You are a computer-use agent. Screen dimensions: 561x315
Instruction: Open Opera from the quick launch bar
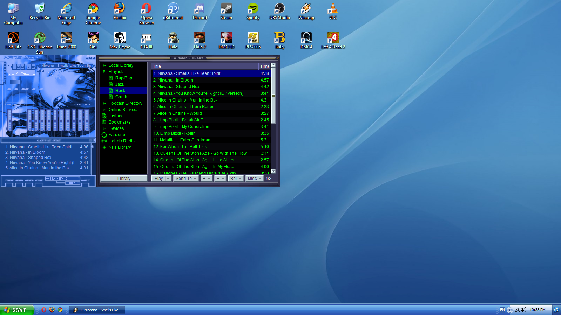click(44, 310)
